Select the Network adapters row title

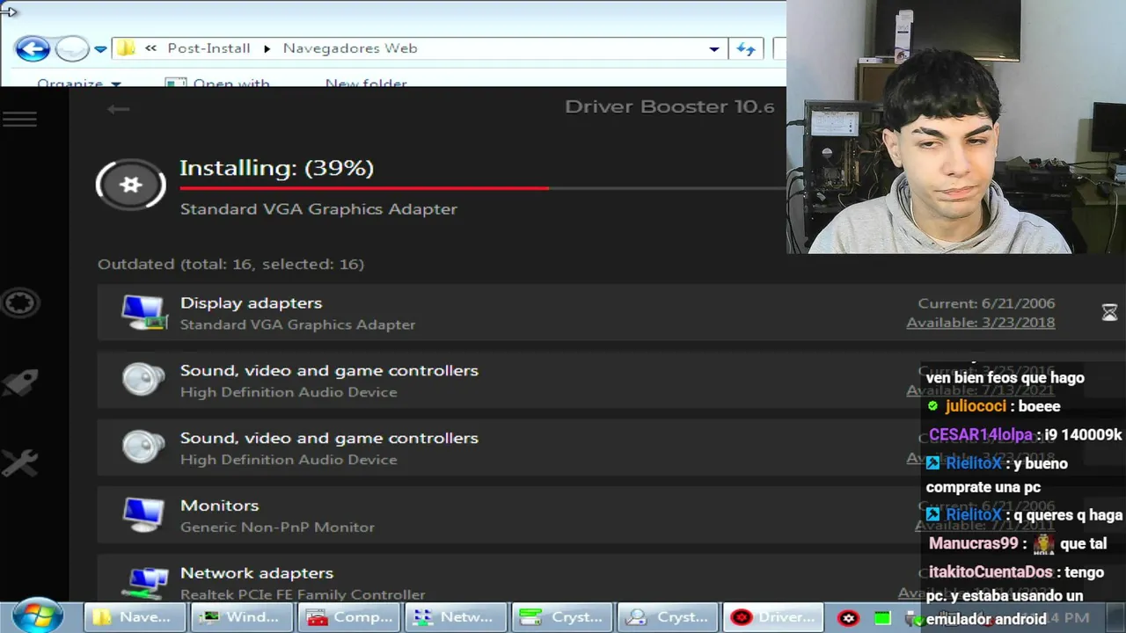[256, 573]
